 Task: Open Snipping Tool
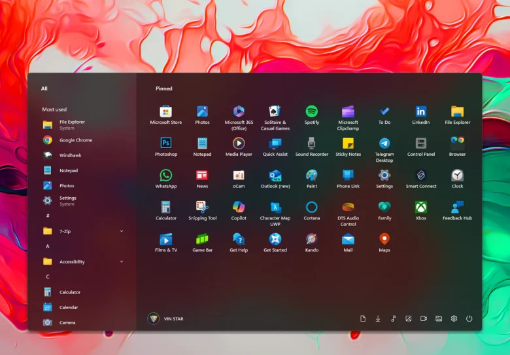tap(202, 211)
